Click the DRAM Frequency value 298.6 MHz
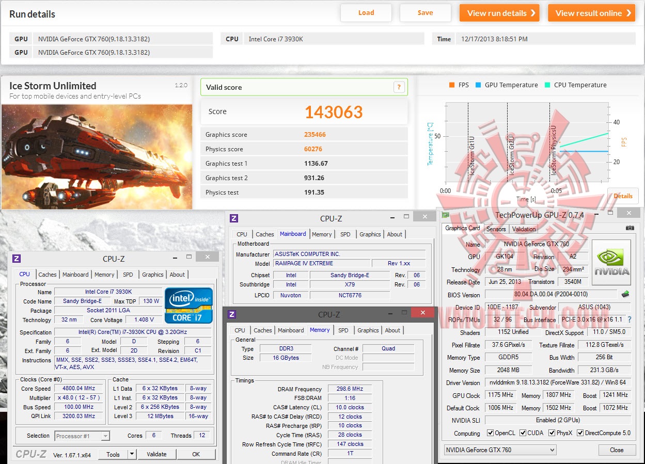645x464 pixels. coord(349,389)
